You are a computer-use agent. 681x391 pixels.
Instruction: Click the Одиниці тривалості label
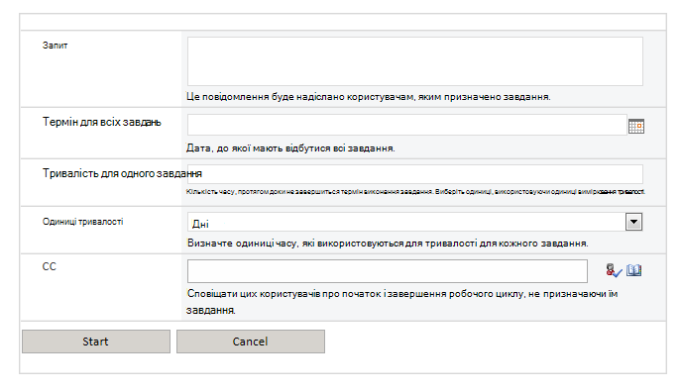(82, 222)
